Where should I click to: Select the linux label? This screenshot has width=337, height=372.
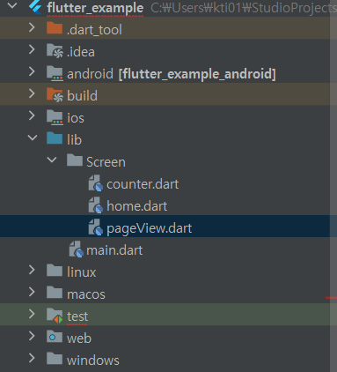(x=81, y=272)
